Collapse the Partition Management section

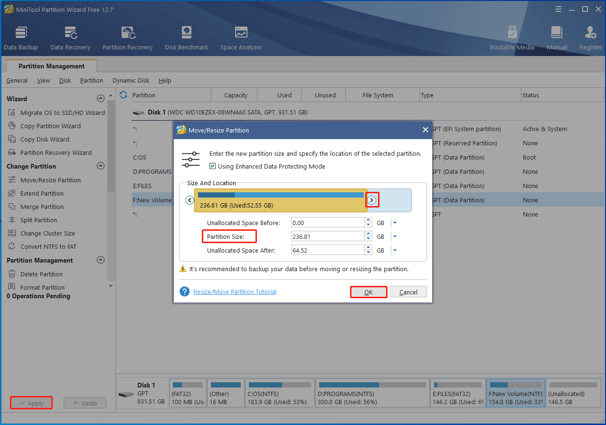(100, 260)
